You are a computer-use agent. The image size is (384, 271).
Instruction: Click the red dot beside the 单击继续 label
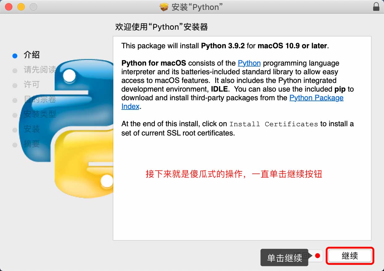point(317,256)
